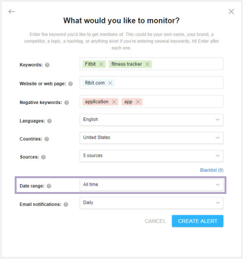Screen dimensions: 243x259
Task: Show the Negative keywords help tooltip icon
Action: 66,103
